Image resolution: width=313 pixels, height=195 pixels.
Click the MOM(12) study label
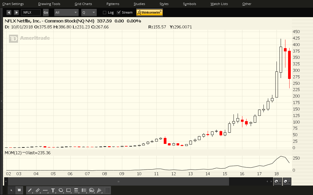coord(13,153)
